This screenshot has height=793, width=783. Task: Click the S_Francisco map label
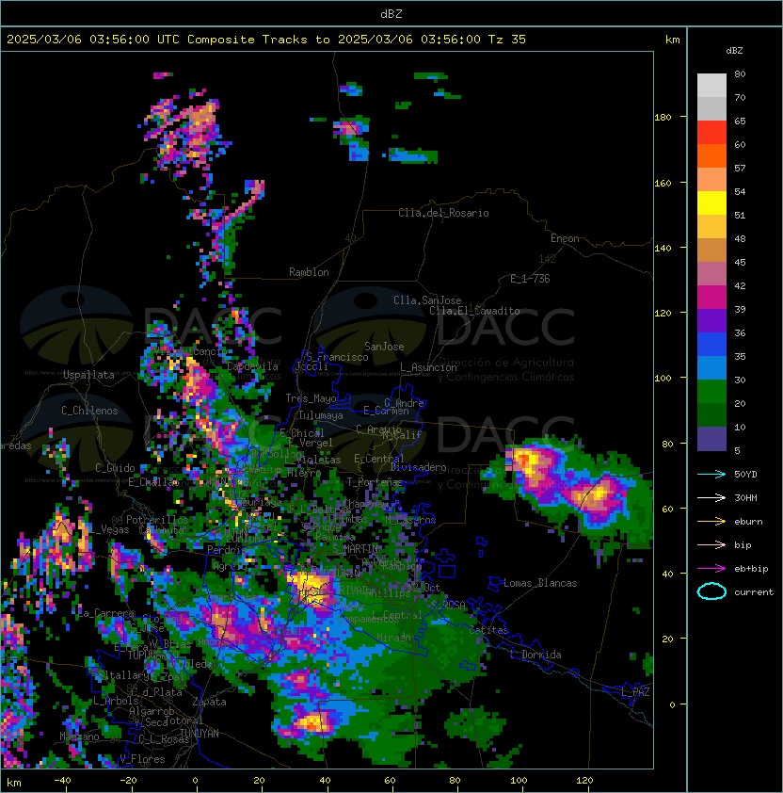[x=337, y=357]
